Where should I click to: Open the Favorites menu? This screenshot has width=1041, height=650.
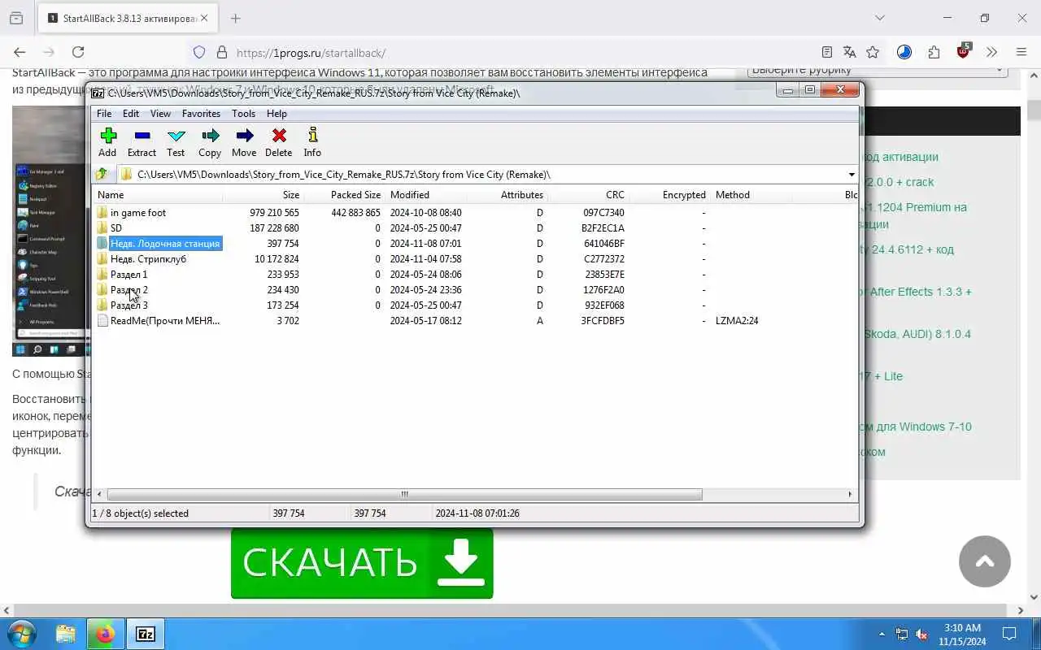click(201, 114)
